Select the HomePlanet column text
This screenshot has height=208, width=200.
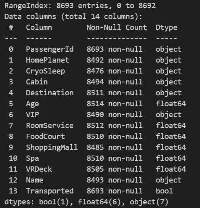[x=48, y=60]
